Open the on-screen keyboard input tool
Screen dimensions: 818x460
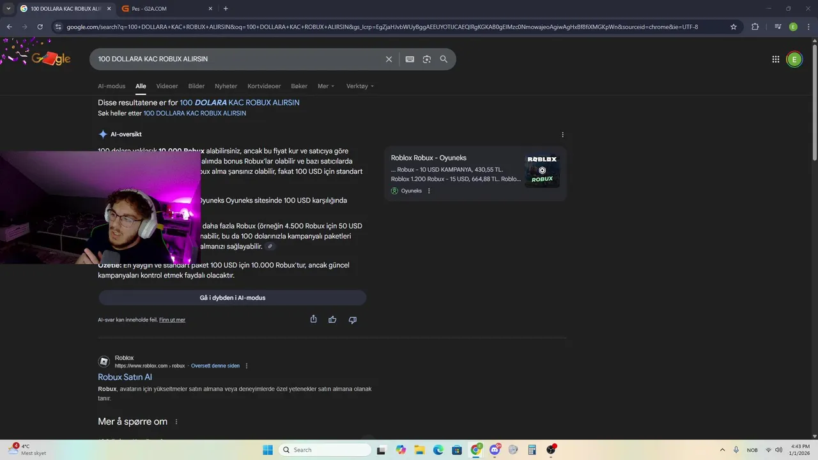coord(410,59)
